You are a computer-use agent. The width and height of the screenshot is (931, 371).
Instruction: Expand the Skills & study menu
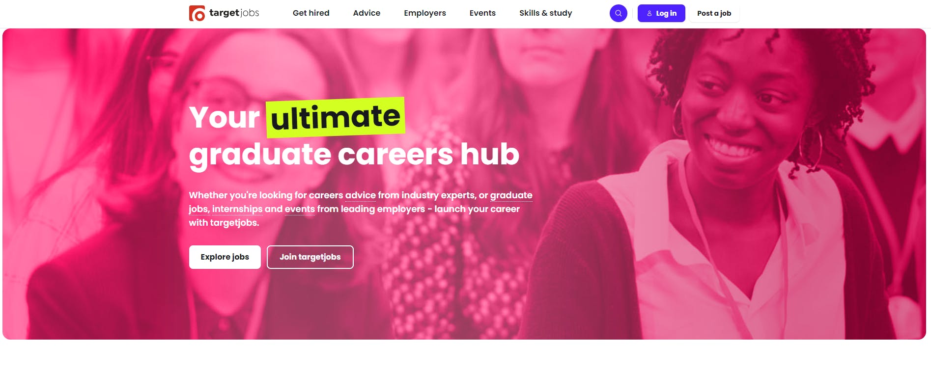tap(546, 13)
